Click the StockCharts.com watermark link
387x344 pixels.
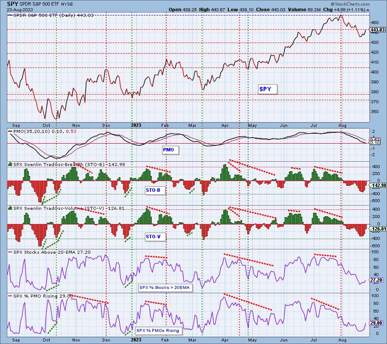coord(350,4)
